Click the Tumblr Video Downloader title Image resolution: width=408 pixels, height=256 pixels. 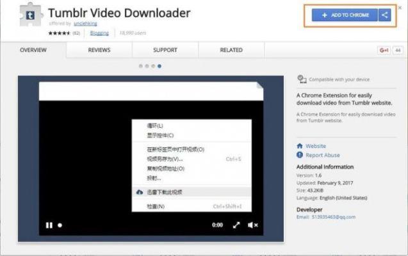tap(119, 13)
